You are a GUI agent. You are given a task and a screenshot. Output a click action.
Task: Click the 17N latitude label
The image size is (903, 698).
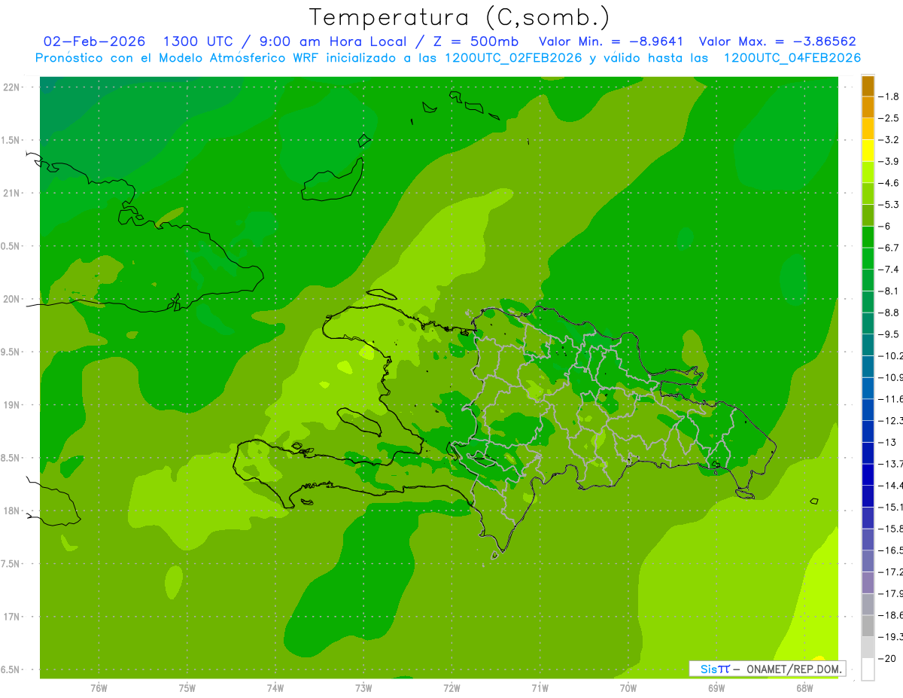(x=12, y=617)
